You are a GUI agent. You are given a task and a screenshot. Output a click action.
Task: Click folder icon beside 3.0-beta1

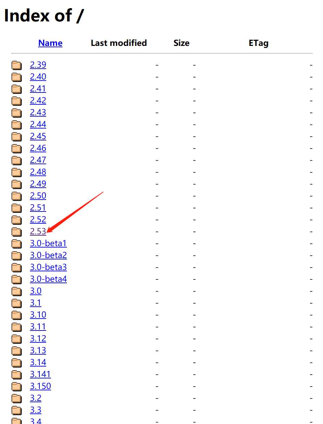(17, 243)
